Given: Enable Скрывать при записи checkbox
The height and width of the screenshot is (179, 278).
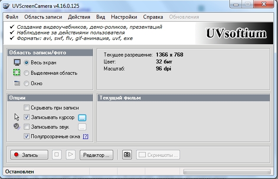Looking at the screenshot, I should point(26,107).
